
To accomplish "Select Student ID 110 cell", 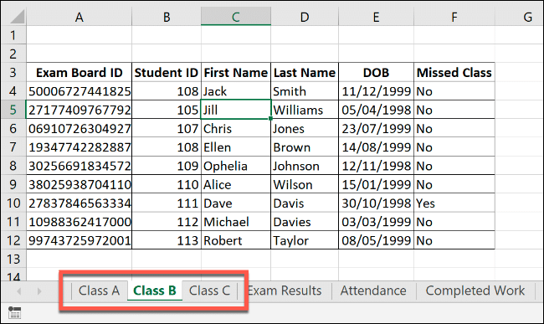I will (x=167, y=184).
